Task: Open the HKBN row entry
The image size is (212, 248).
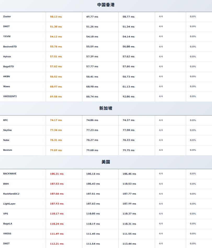Action: coord(7,76)
